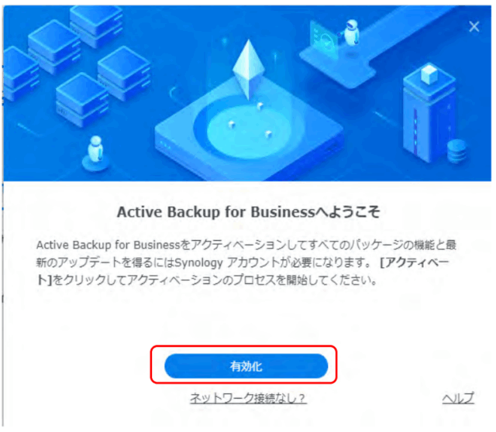Click the robot figure at the banner's lower left
The height and width of the screenshot is (432, 496).
tap(95, 152)
